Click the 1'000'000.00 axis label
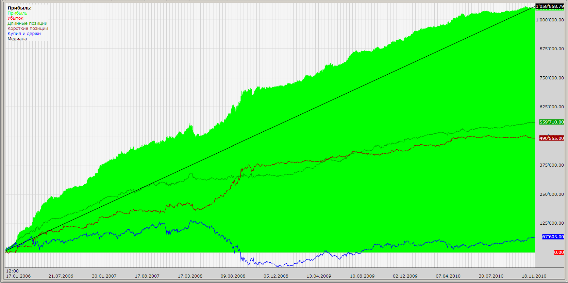Viewport: 568px width, 283px height. click(550, 20)
